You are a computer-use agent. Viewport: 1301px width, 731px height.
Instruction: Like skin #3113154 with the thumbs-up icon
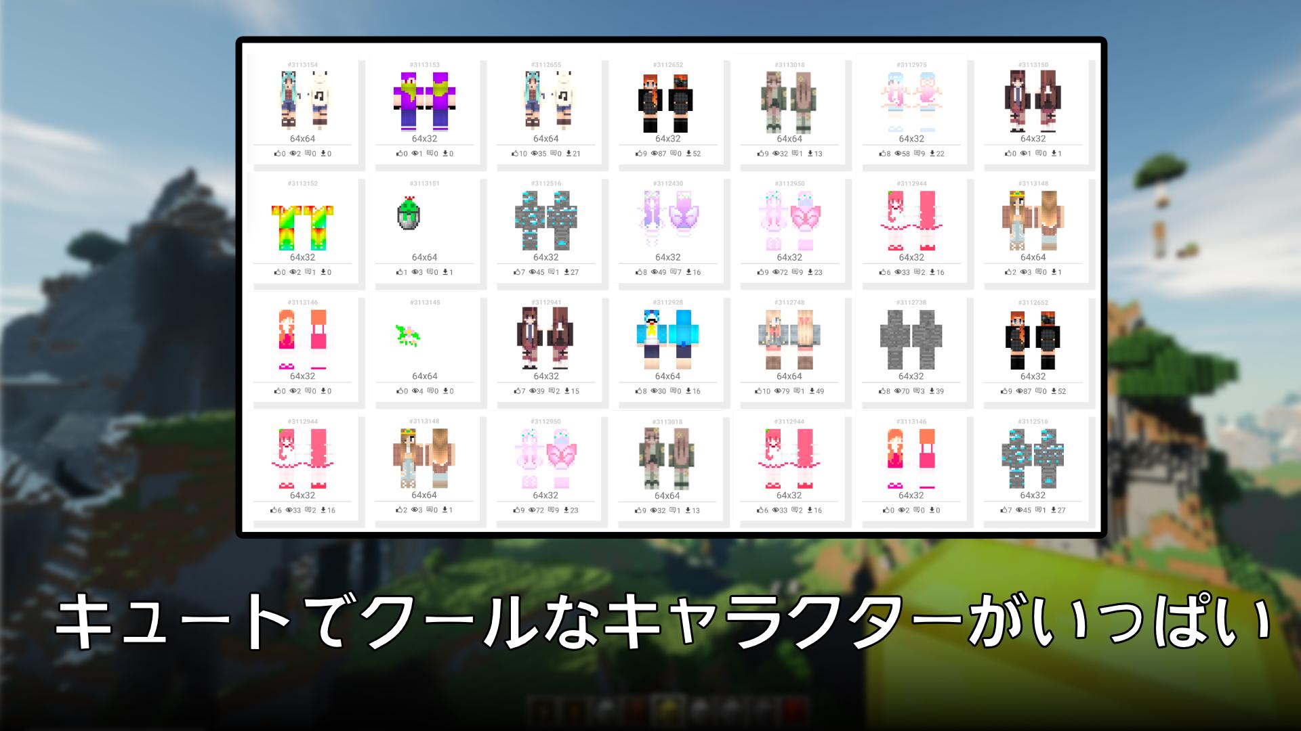tap(277, 154)
